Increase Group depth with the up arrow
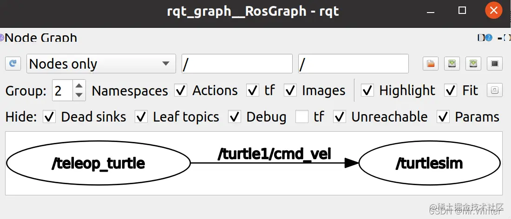This screenshot has height=219, width=511. point(79,86)
